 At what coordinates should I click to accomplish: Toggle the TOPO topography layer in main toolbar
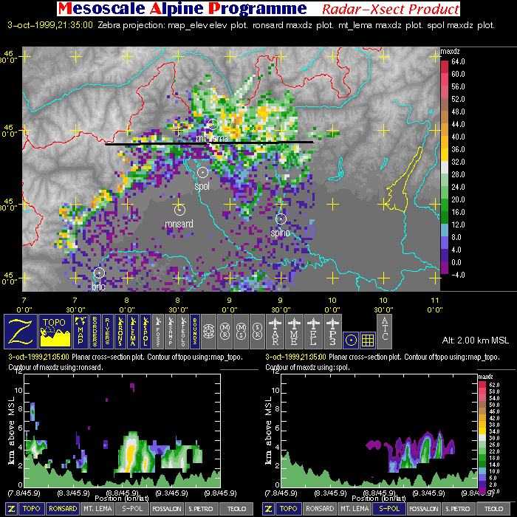pyautogui.click(x=54, y=330)
